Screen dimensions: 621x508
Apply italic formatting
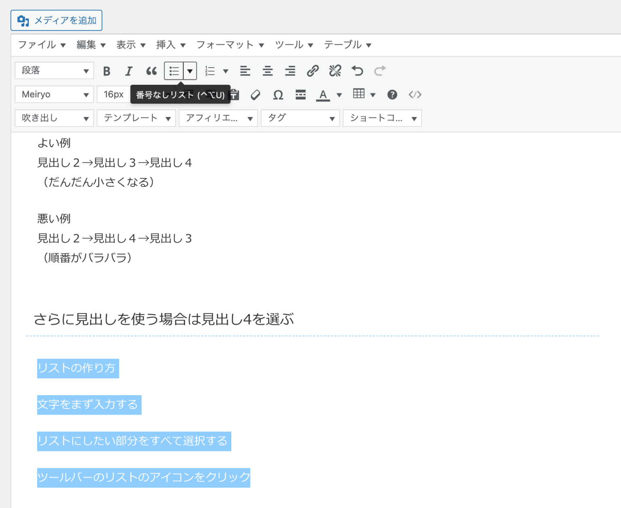pyautogui.click(x=129, y=70)
